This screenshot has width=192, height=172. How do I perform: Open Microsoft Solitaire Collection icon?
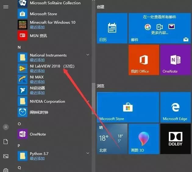[x=23, y=3]
